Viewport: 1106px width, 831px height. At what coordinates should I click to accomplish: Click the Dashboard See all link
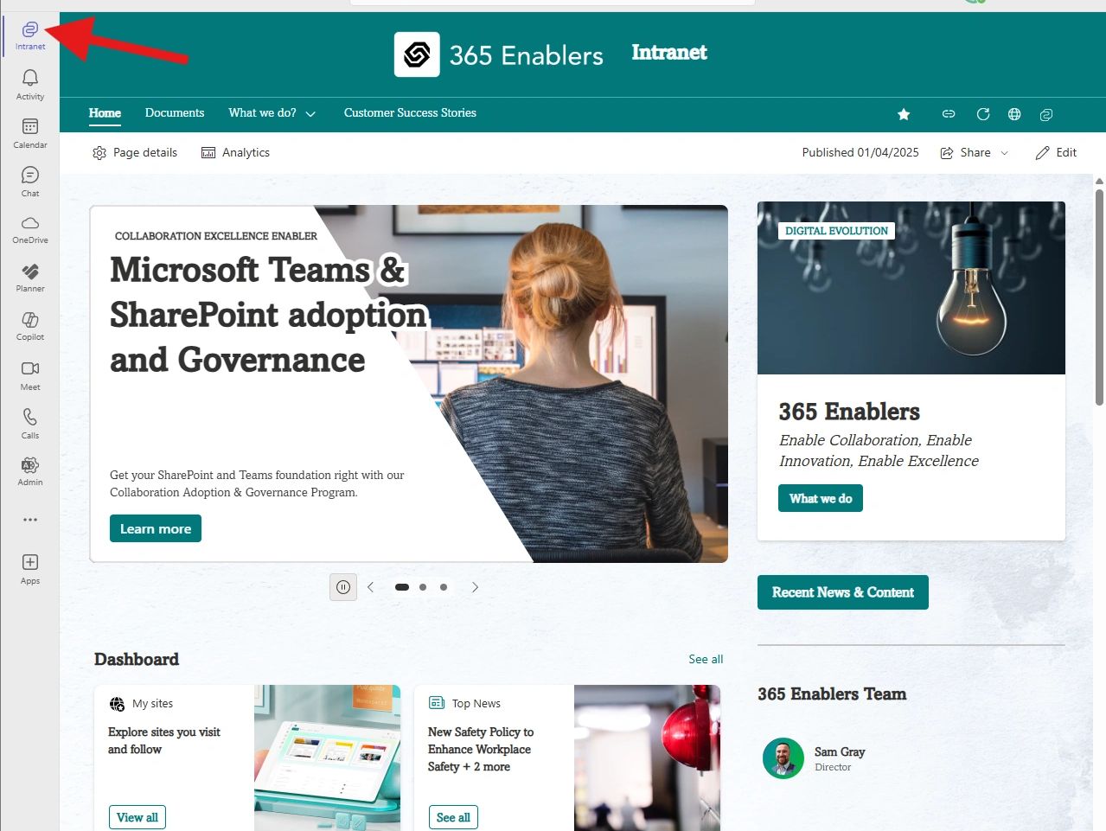point(706,659)
